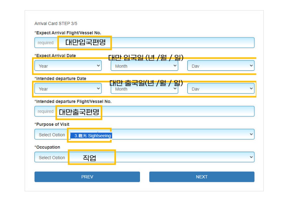
Task: Click the Intended departure Date label
Action: pos(60,78)
